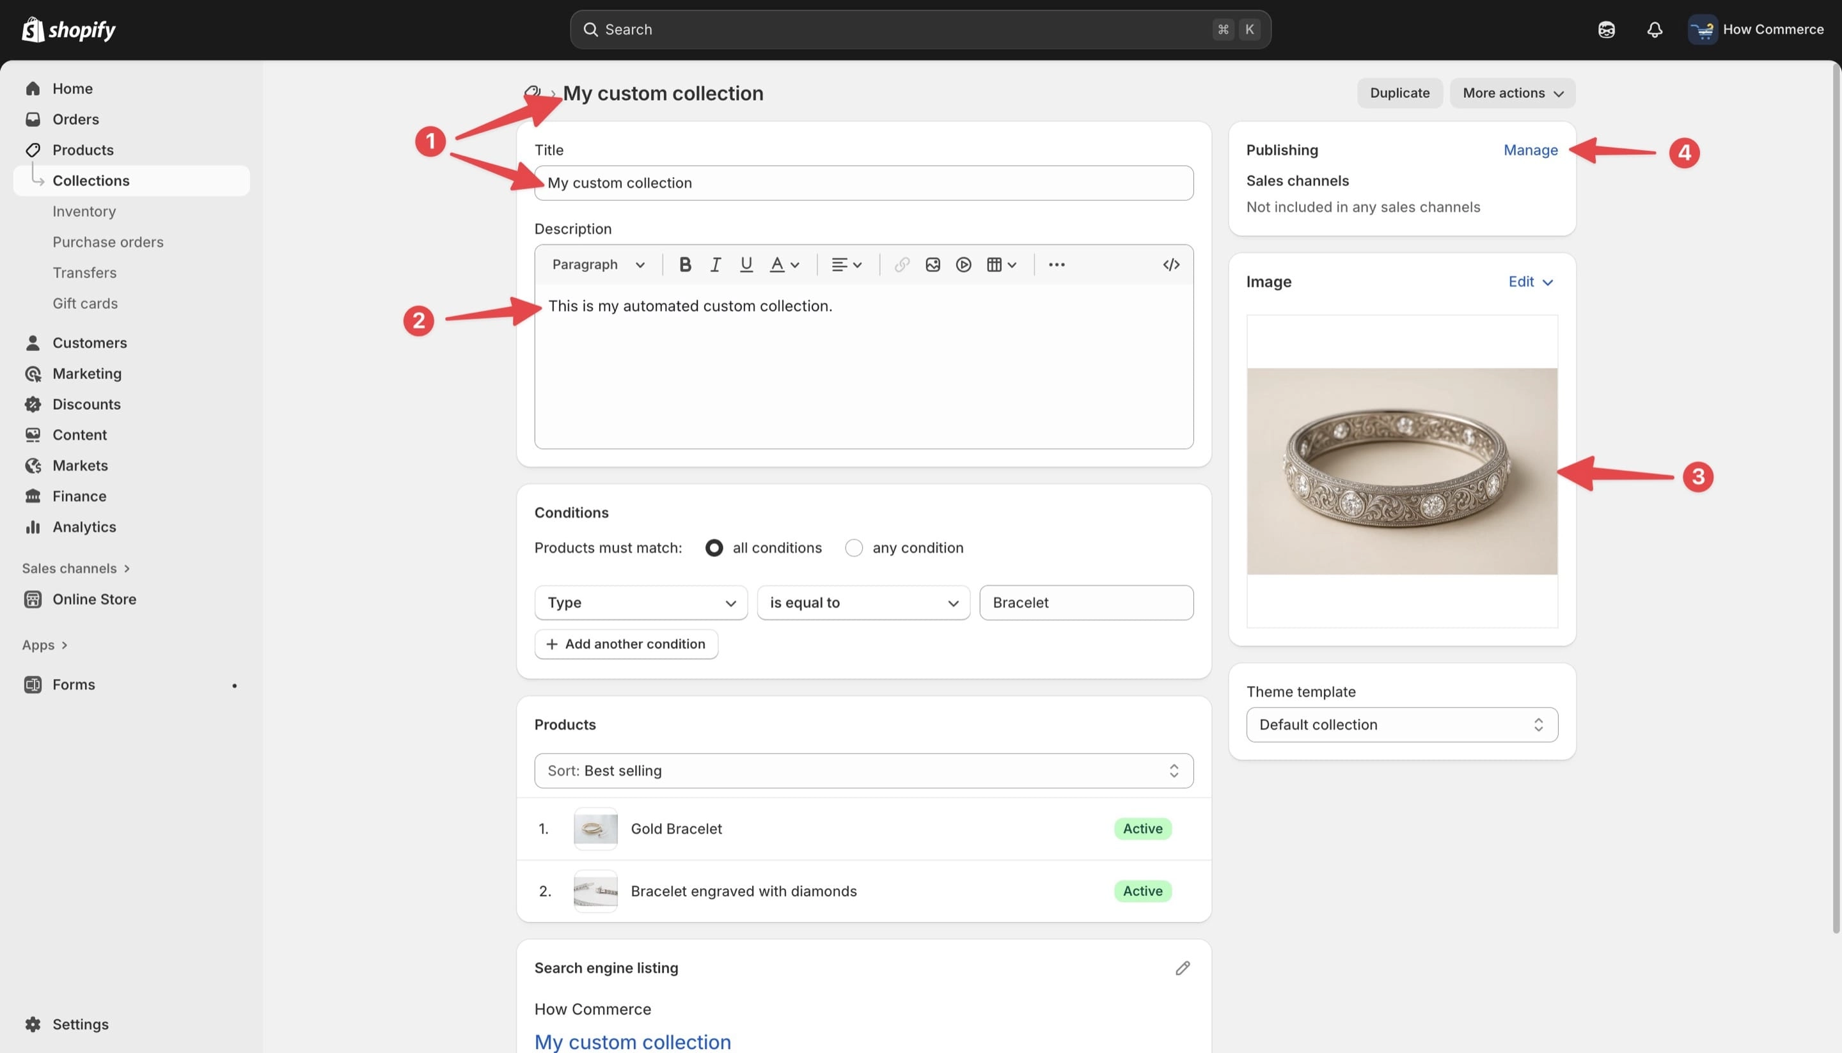Open the How Commerce account menu
This screenshot has width=1842, height=1053.
pos(1757,29)
